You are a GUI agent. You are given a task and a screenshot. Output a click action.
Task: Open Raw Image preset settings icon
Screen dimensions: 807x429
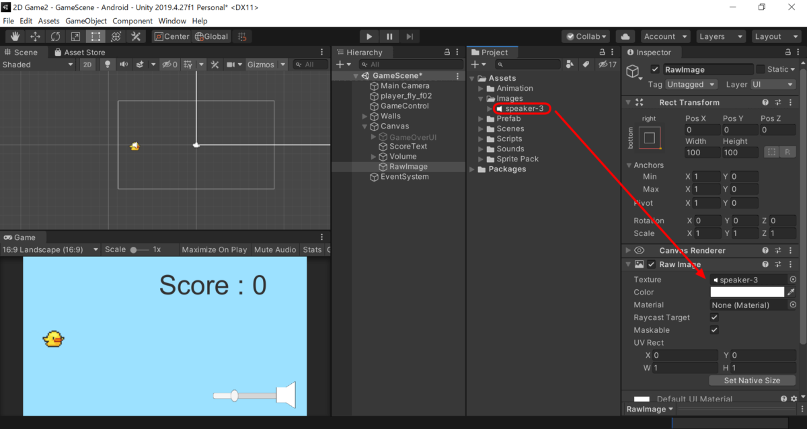(x=778, y=264)
